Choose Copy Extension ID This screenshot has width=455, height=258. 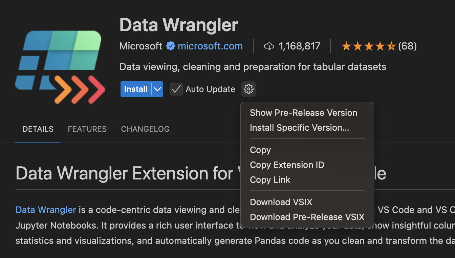[x=287, y=165]
